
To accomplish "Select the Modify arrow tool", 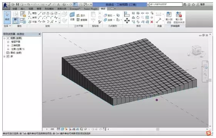I will point(7,17).
